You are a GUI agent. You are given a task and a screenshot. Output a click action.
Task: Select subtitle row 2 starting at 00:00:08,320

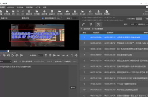click(114, 43)
